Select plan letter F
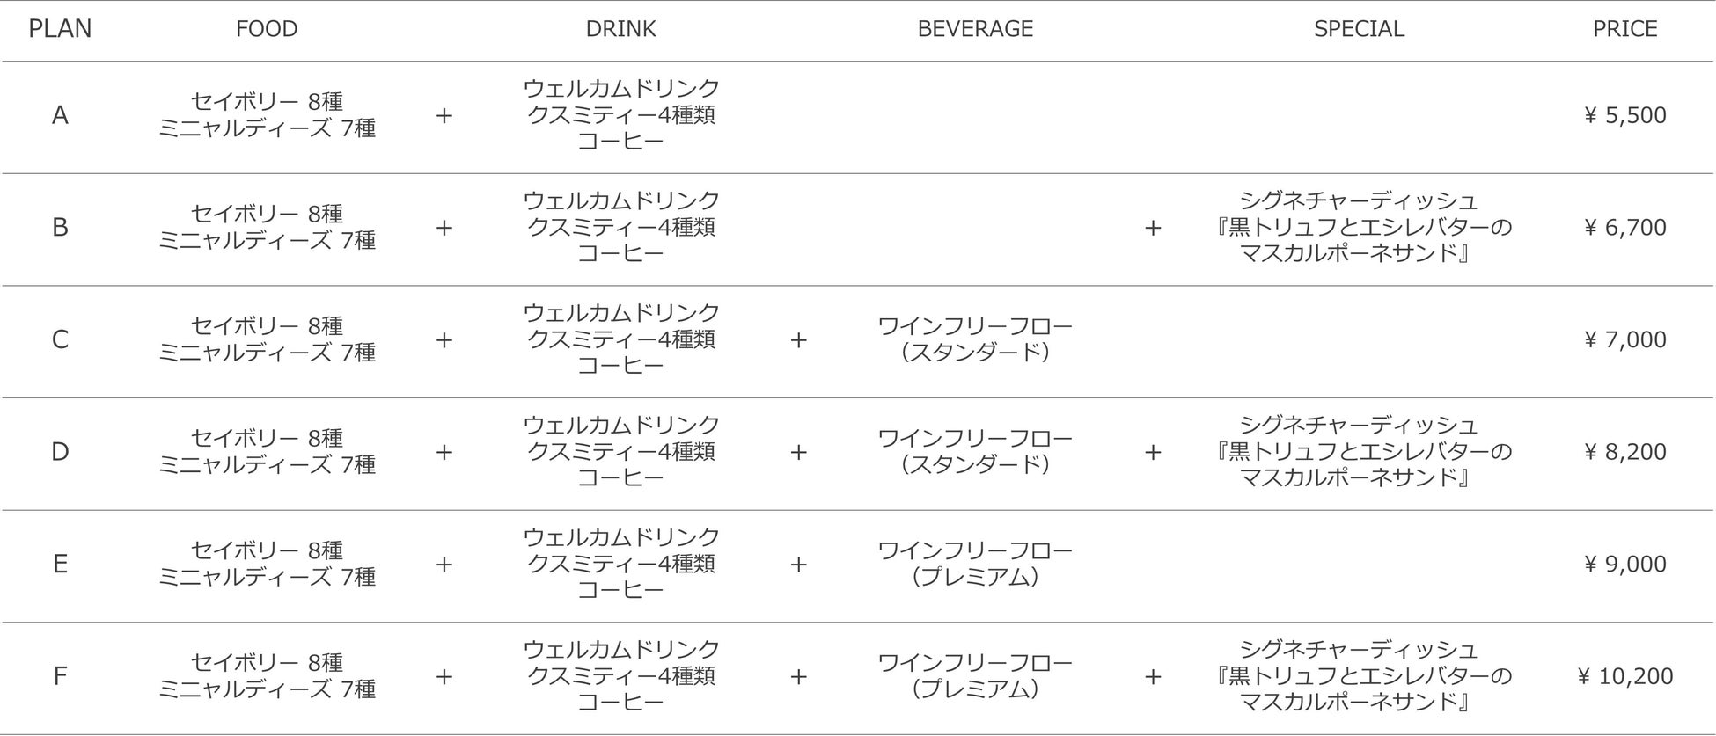 point(60,676)
